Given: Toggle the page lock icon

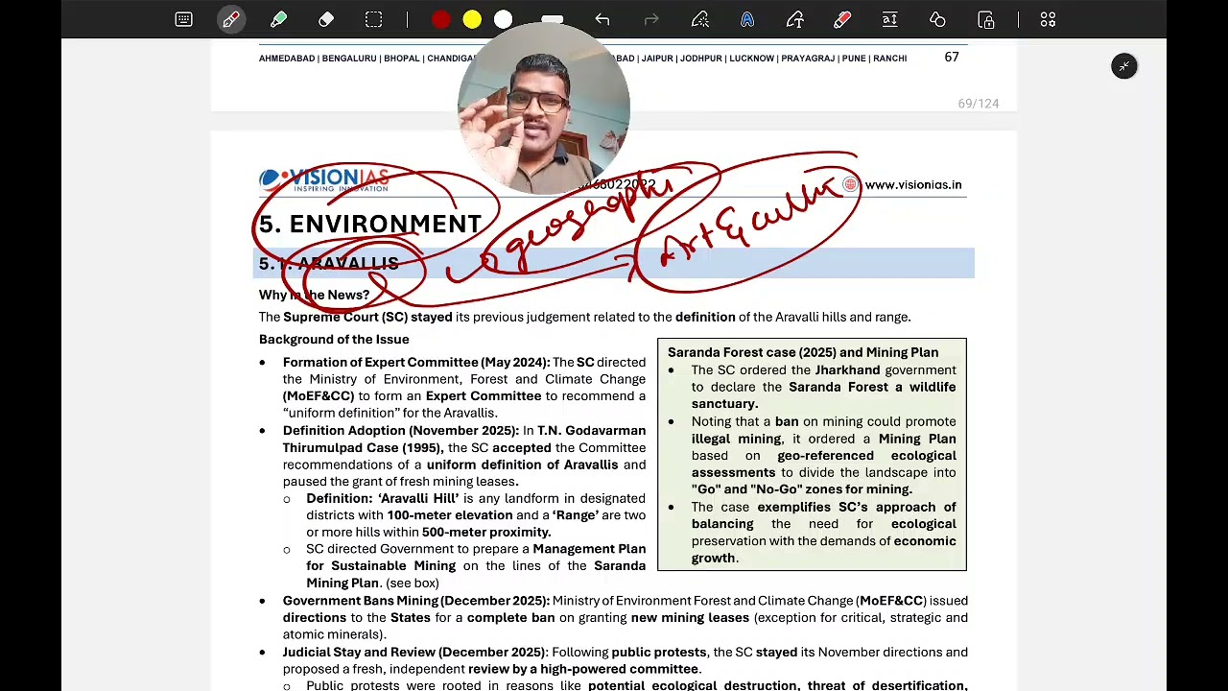Looking at the screenshot, I should point(986,19).
